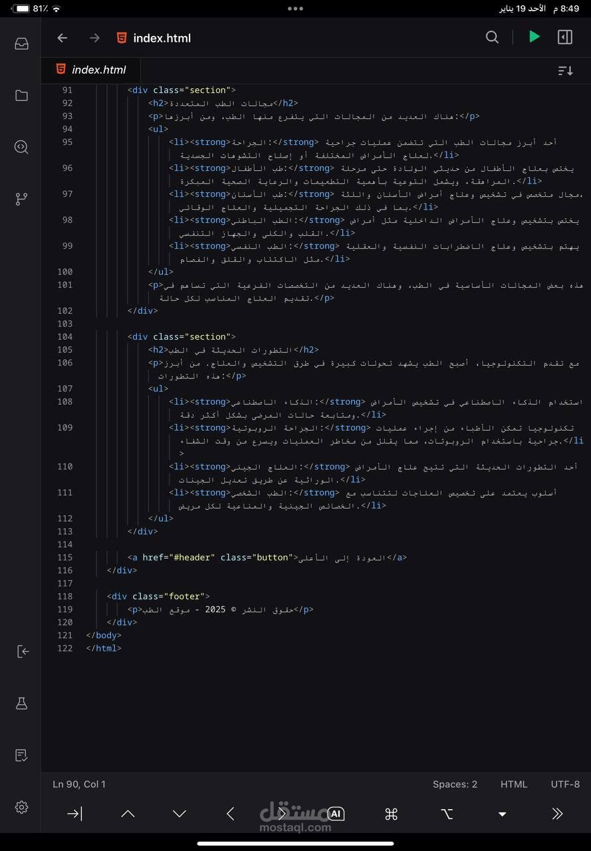Open the small down-triangle dropdown
This screenshot has width=591, height=851.
click(503, 814)
